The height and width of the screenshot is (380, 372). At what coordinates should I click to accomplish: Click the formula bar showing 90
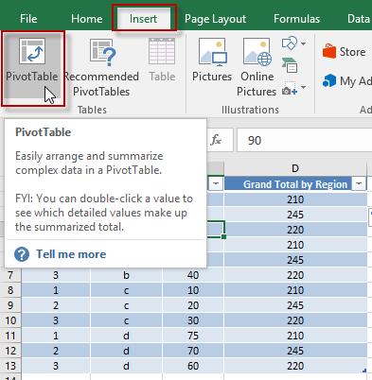pyautogui.click(x=305, y=140)
